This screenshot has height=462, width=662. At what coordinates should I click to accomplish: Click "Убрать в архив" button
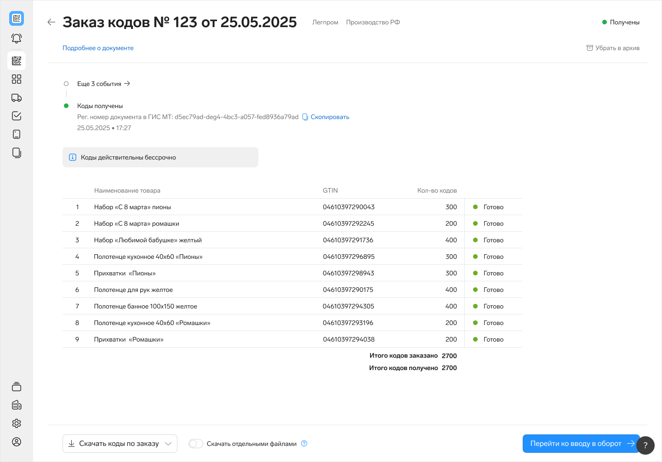click(613, 48)
